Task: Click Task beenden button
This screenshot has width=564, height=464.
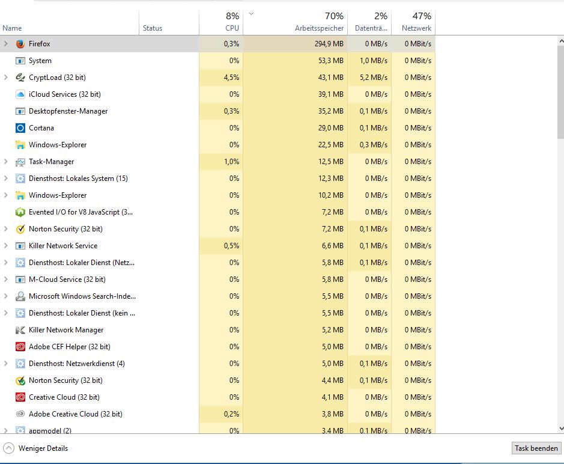Action: point(536,448)
